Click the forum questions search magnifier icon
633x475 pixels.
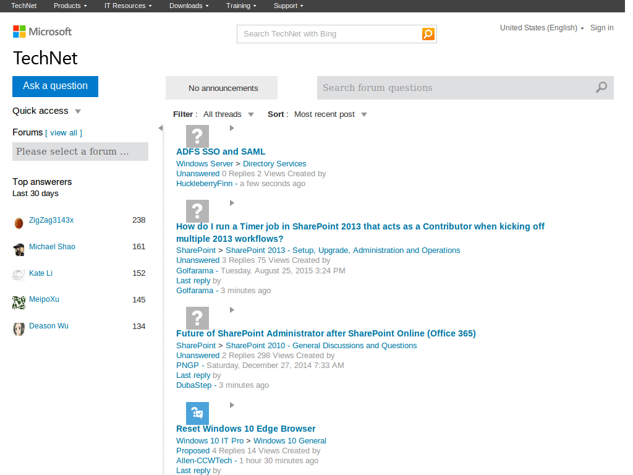600,88
